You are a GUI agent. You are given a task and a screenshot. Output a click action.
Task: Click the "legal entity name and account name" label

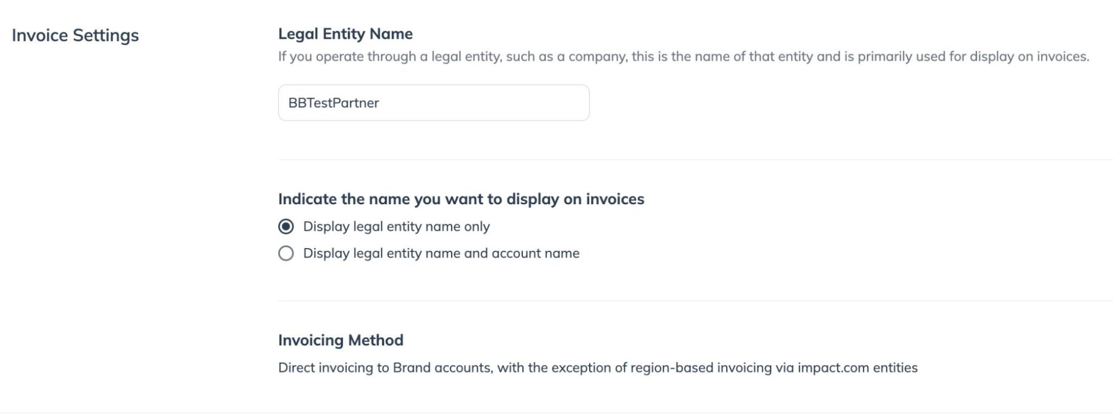[441, 254]
